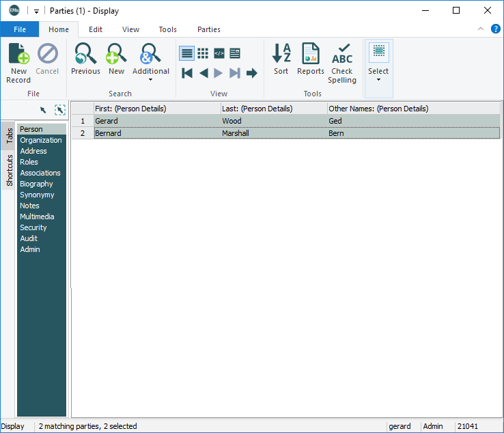Go to the last record arrow

point(235,73)
